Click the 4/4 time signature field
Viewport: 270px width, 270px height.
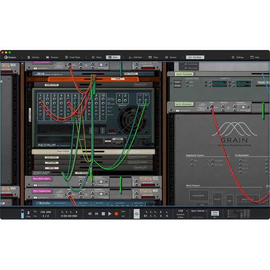(x=45, y=216)
